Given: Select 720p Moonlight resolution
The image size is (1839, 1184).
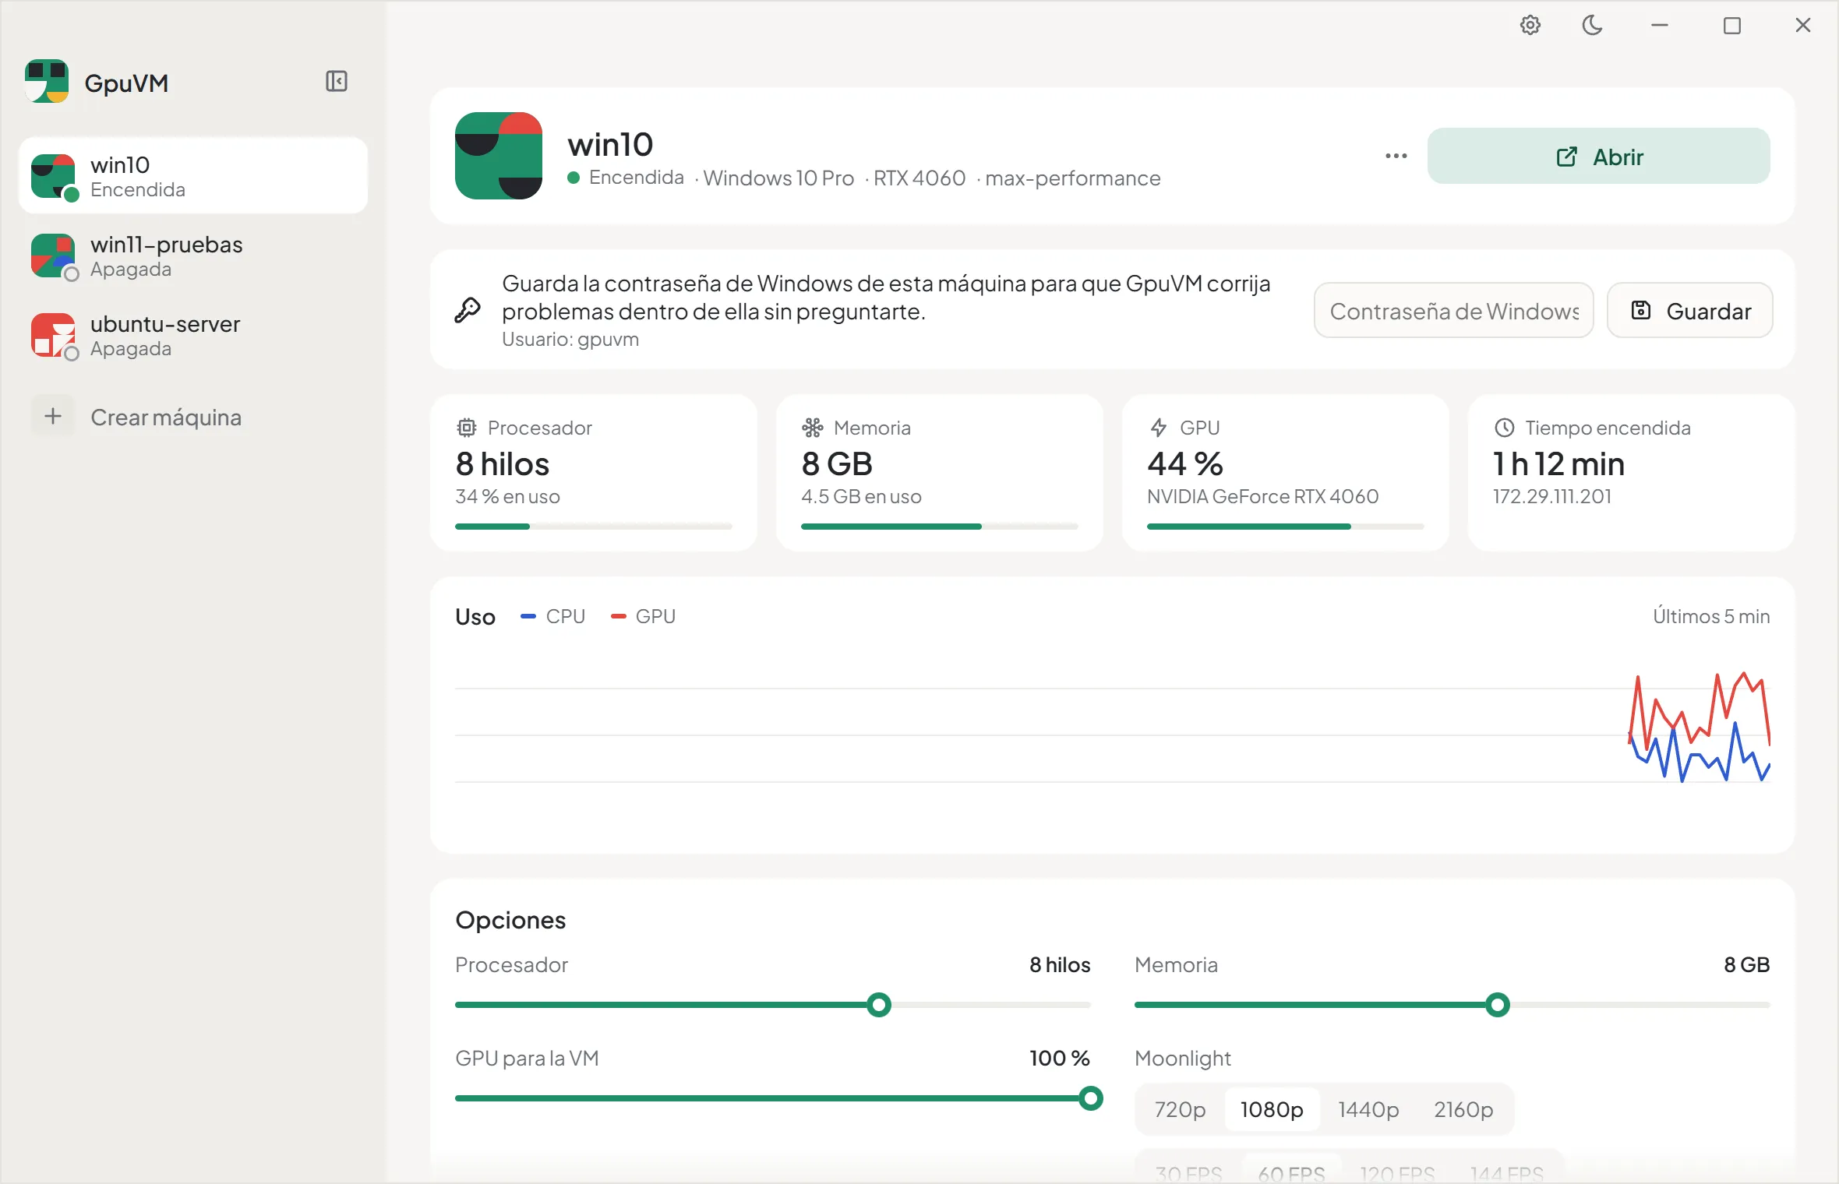Looking at the screenshot, I should click(1180, 1108).
